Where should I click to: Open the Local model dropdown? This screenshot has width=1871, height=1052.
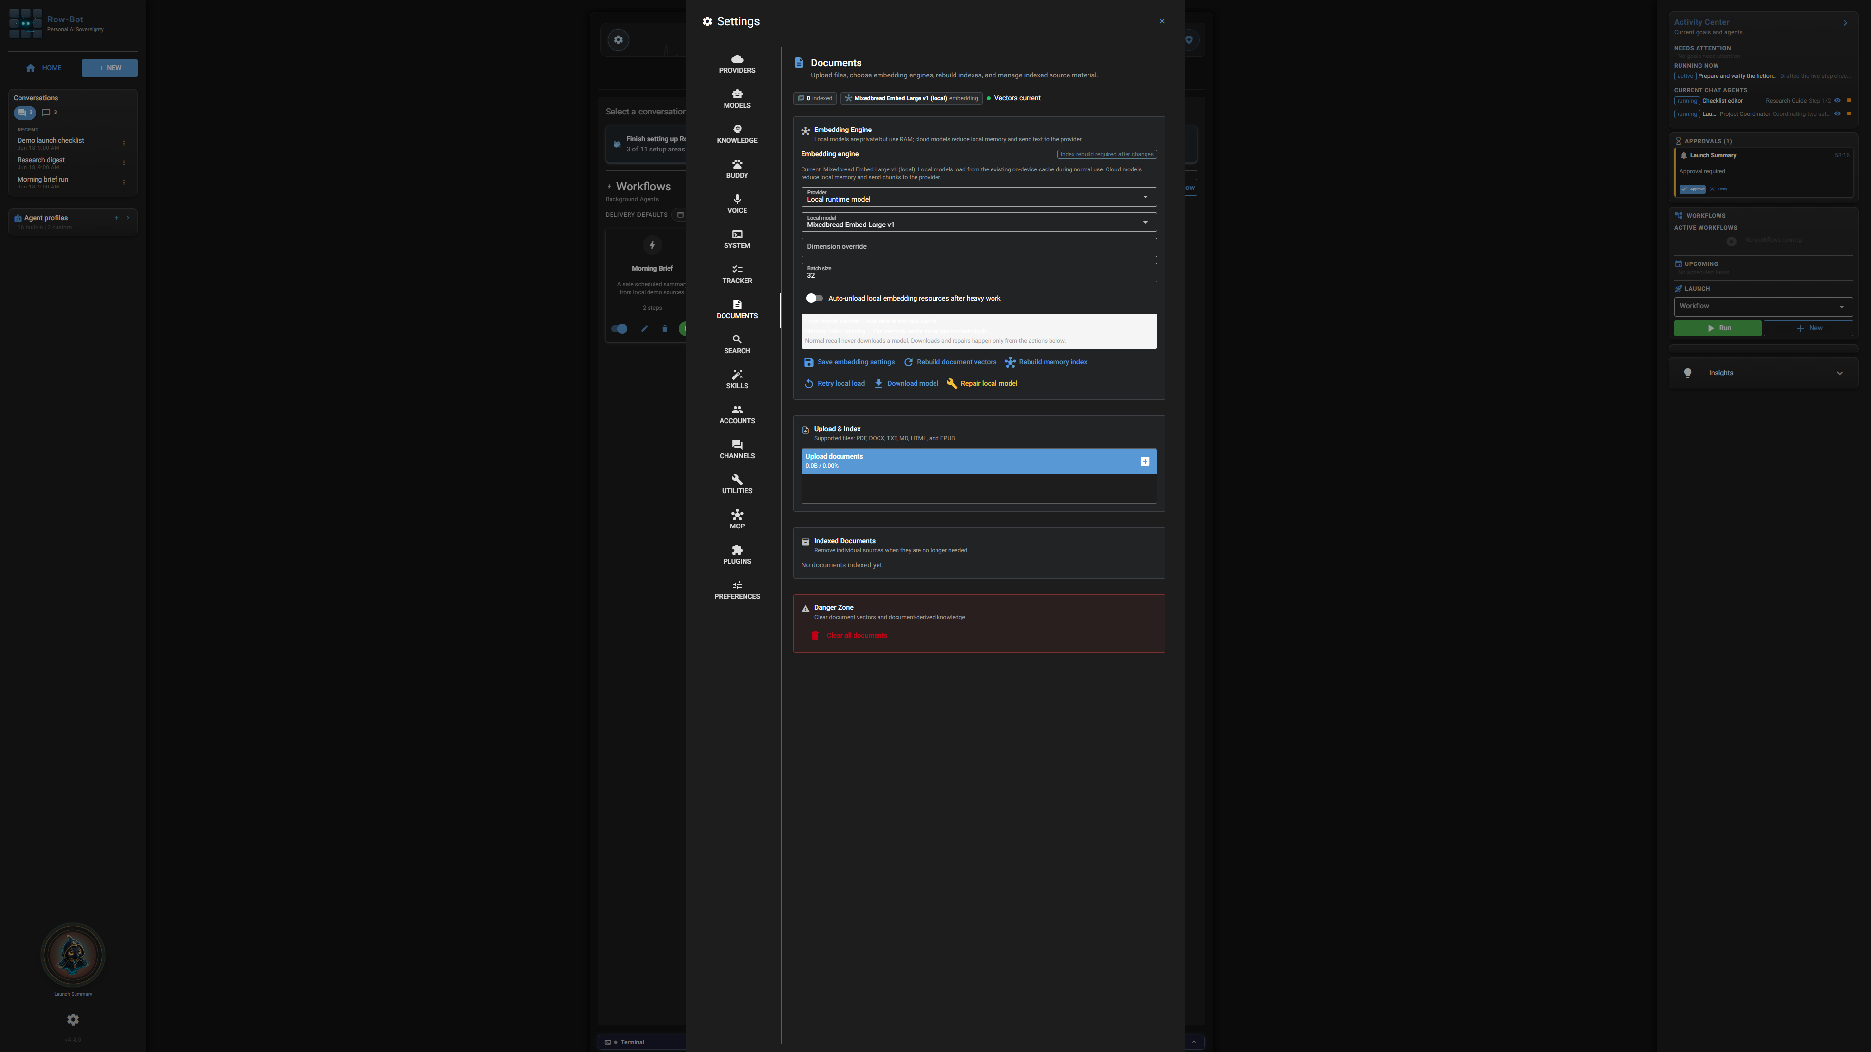[978, 222]
